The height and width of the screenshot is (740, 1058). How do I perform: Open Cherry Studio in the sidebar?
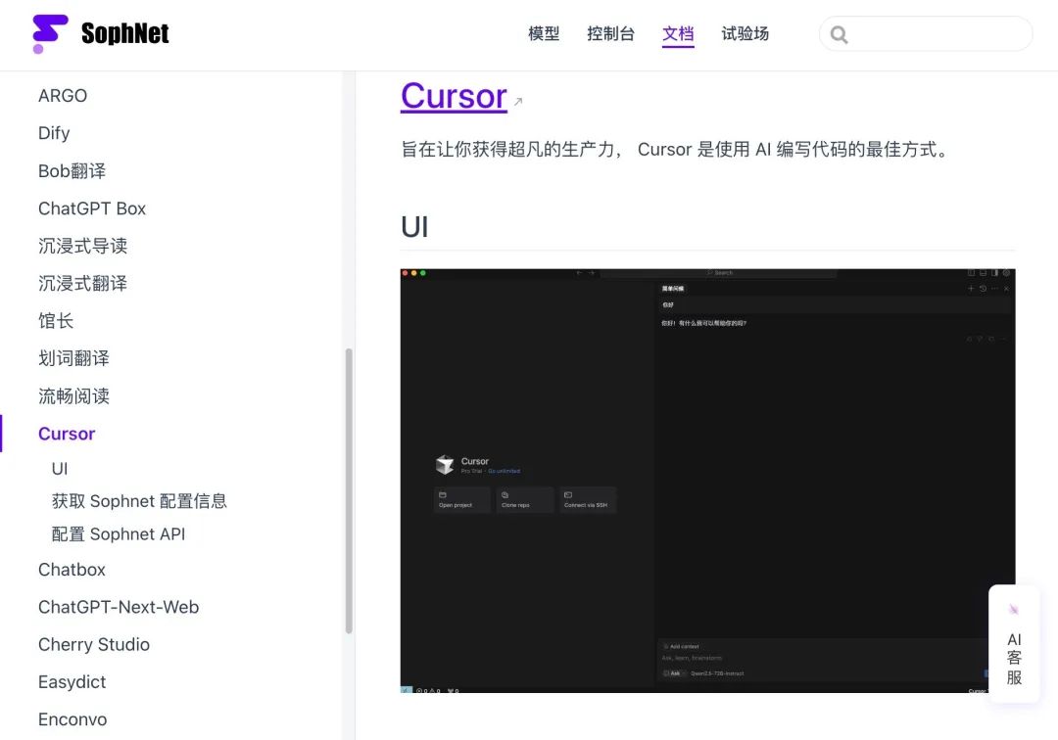94,644
